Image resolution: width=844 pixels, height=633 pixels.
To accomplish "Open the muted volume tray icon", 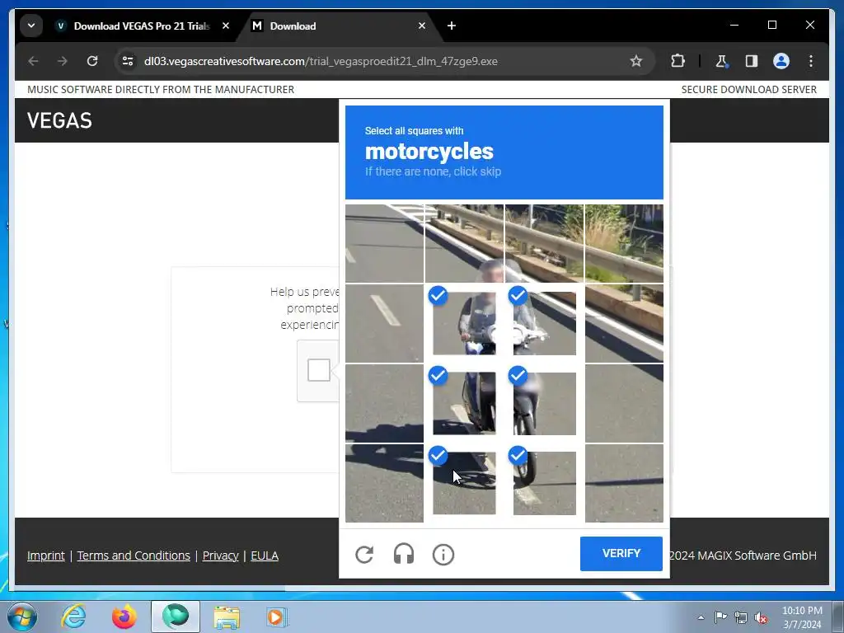I will [x=761, y=617].
